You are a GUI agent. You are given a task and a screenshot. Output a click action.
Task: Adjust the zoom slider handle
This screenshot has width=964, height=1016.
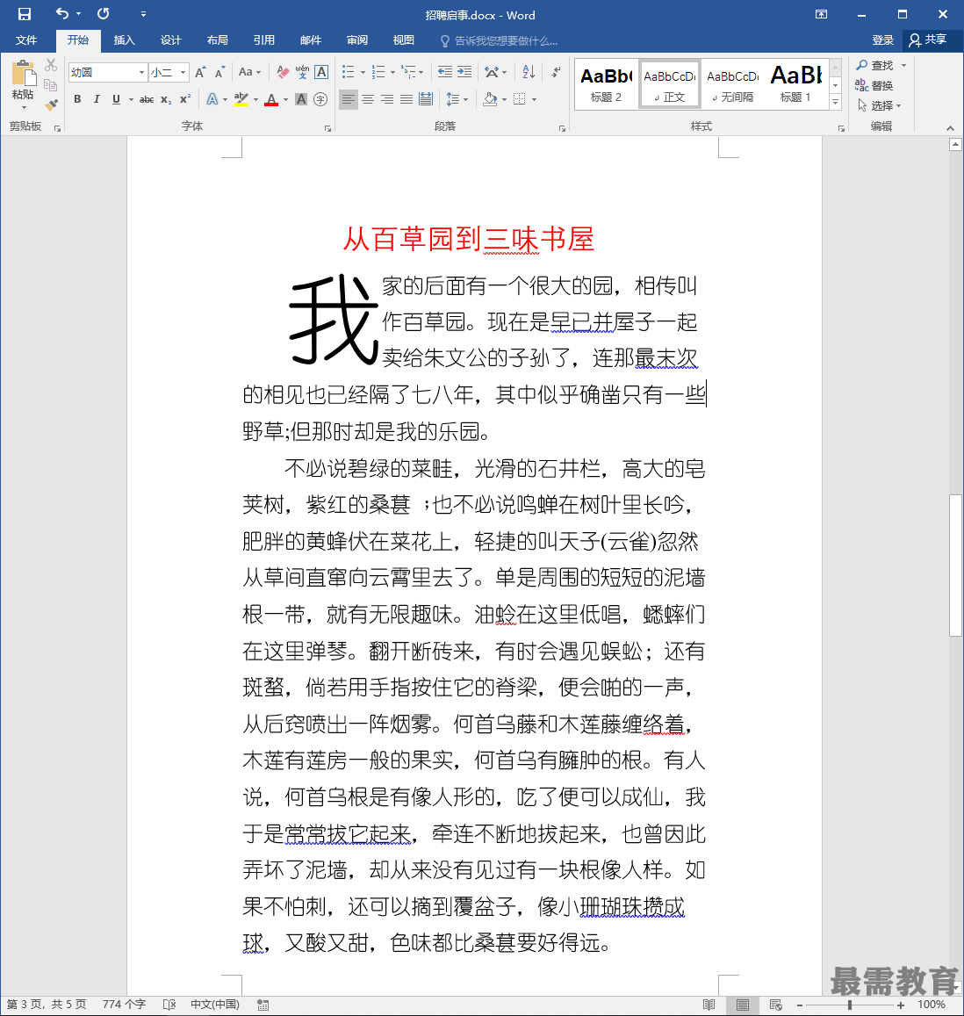pos(849,1005)
